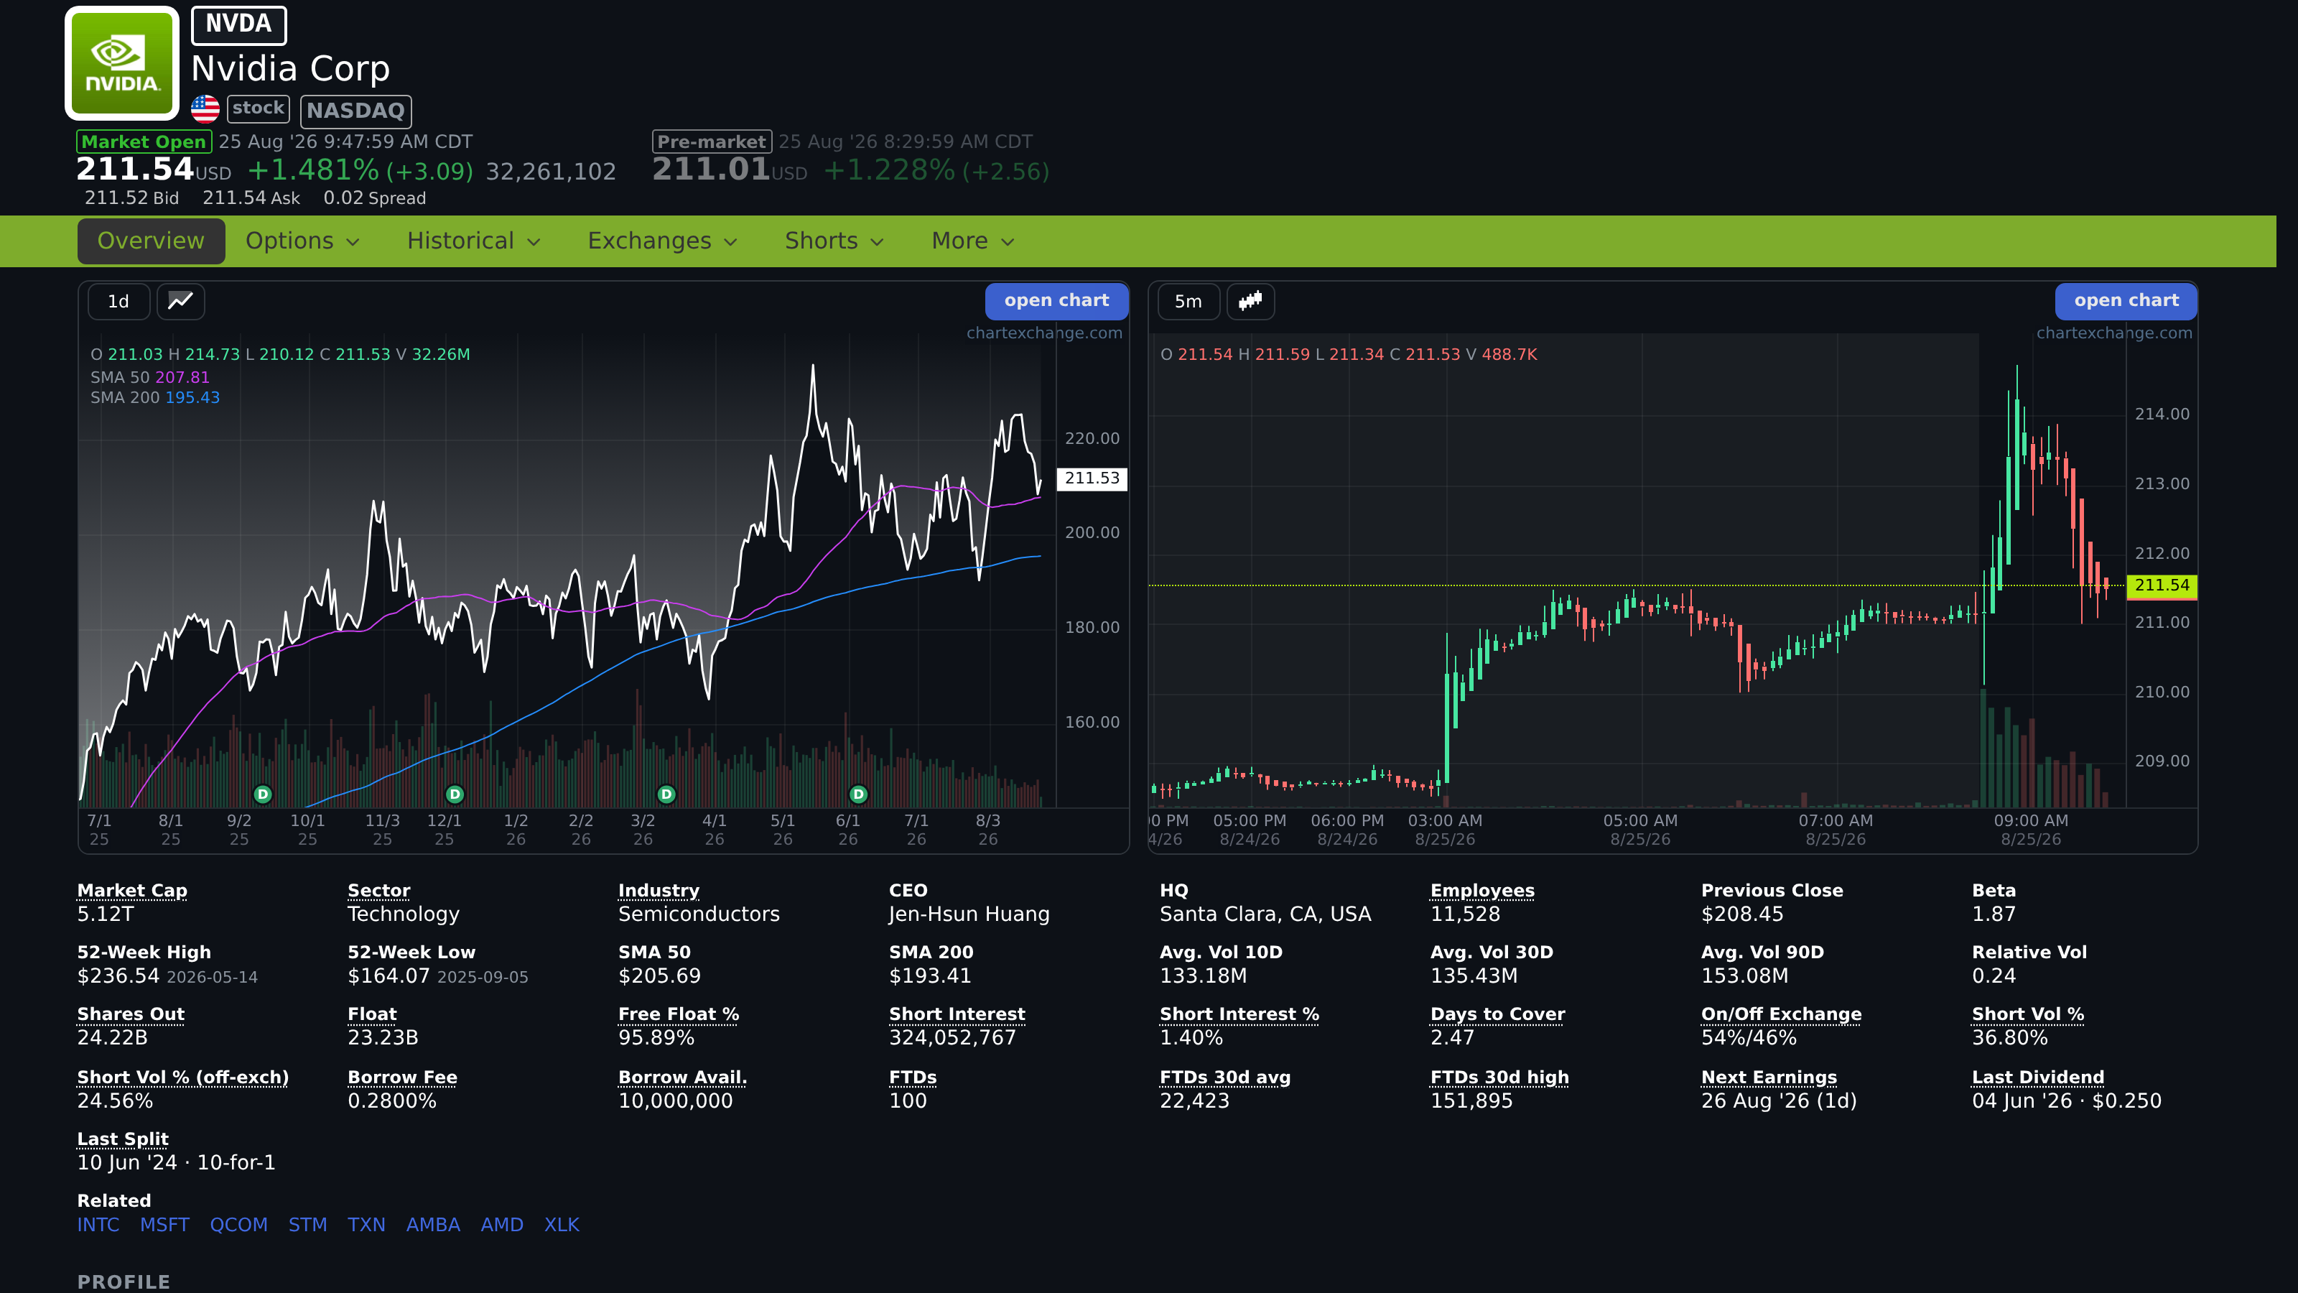The width and height of the screenshot is (2298, 1293).
Task: Click the stock type badge
Action: pyautogui.click(x=259, y=108)
